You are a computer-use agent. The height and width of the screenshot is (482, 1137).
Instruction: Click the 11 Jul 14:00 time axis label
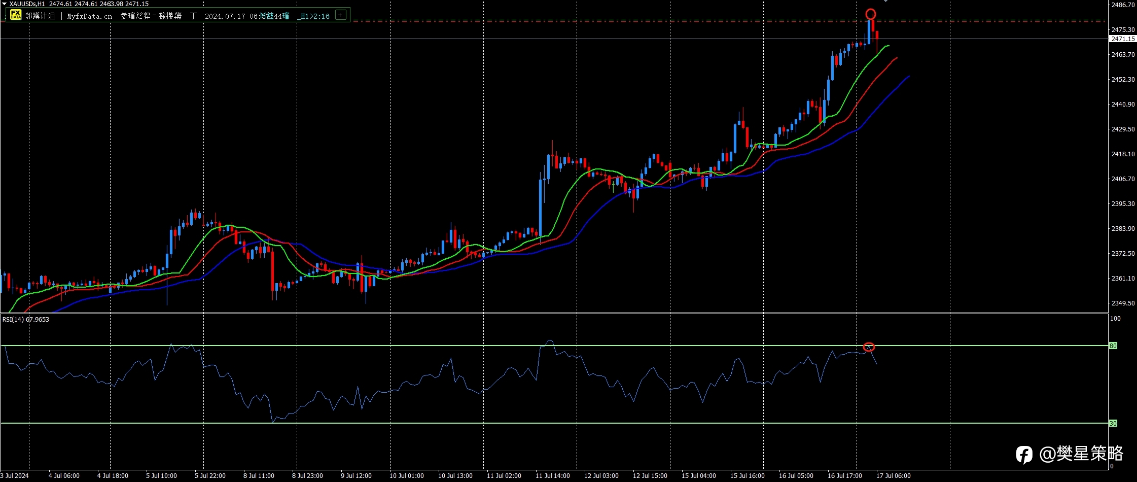[553, 476]
